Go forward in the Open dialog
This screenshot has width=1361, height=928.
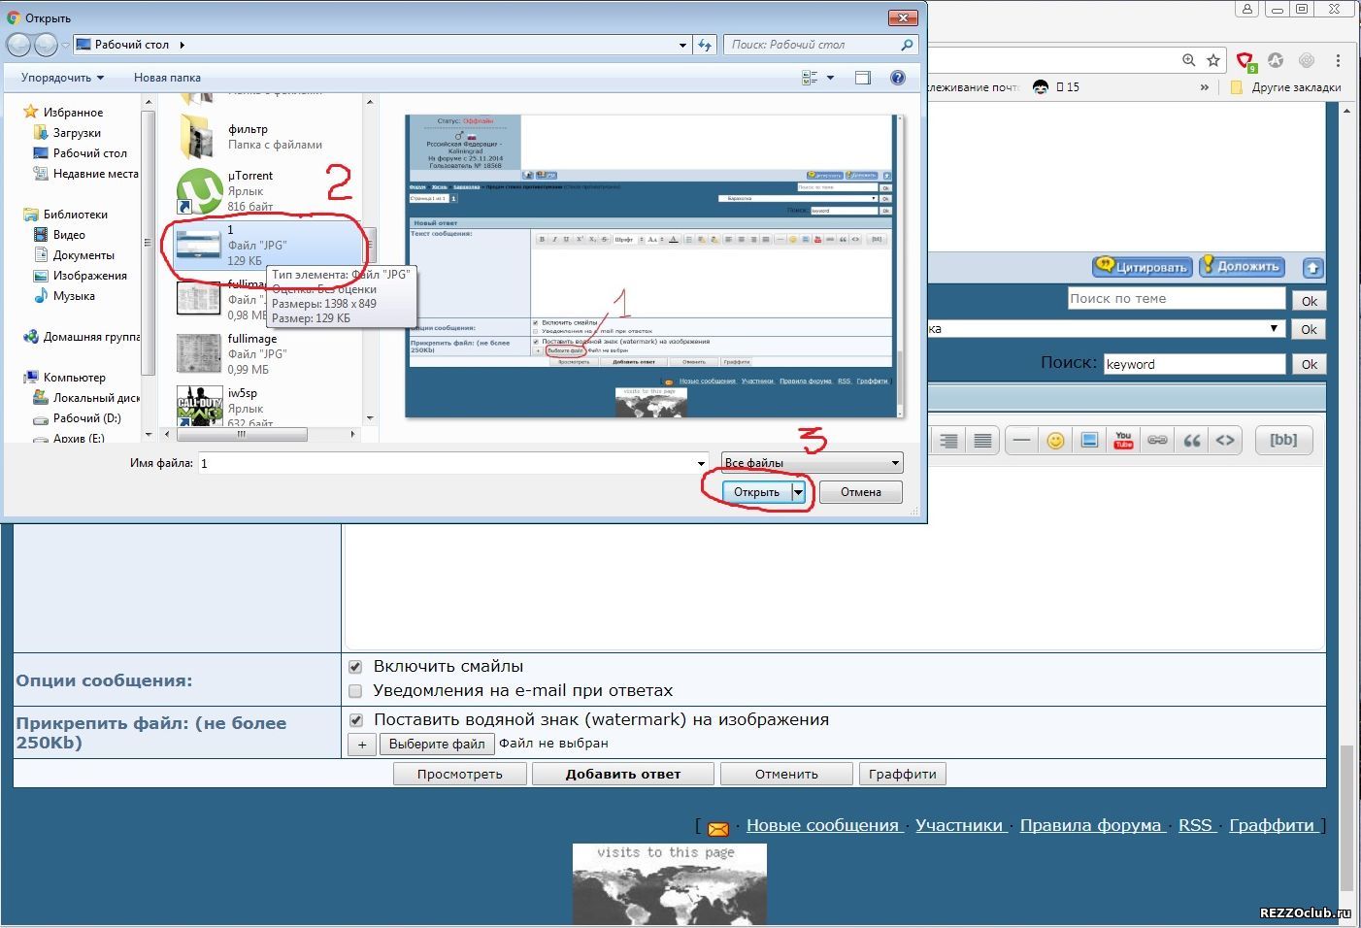[x=46, y=45]
